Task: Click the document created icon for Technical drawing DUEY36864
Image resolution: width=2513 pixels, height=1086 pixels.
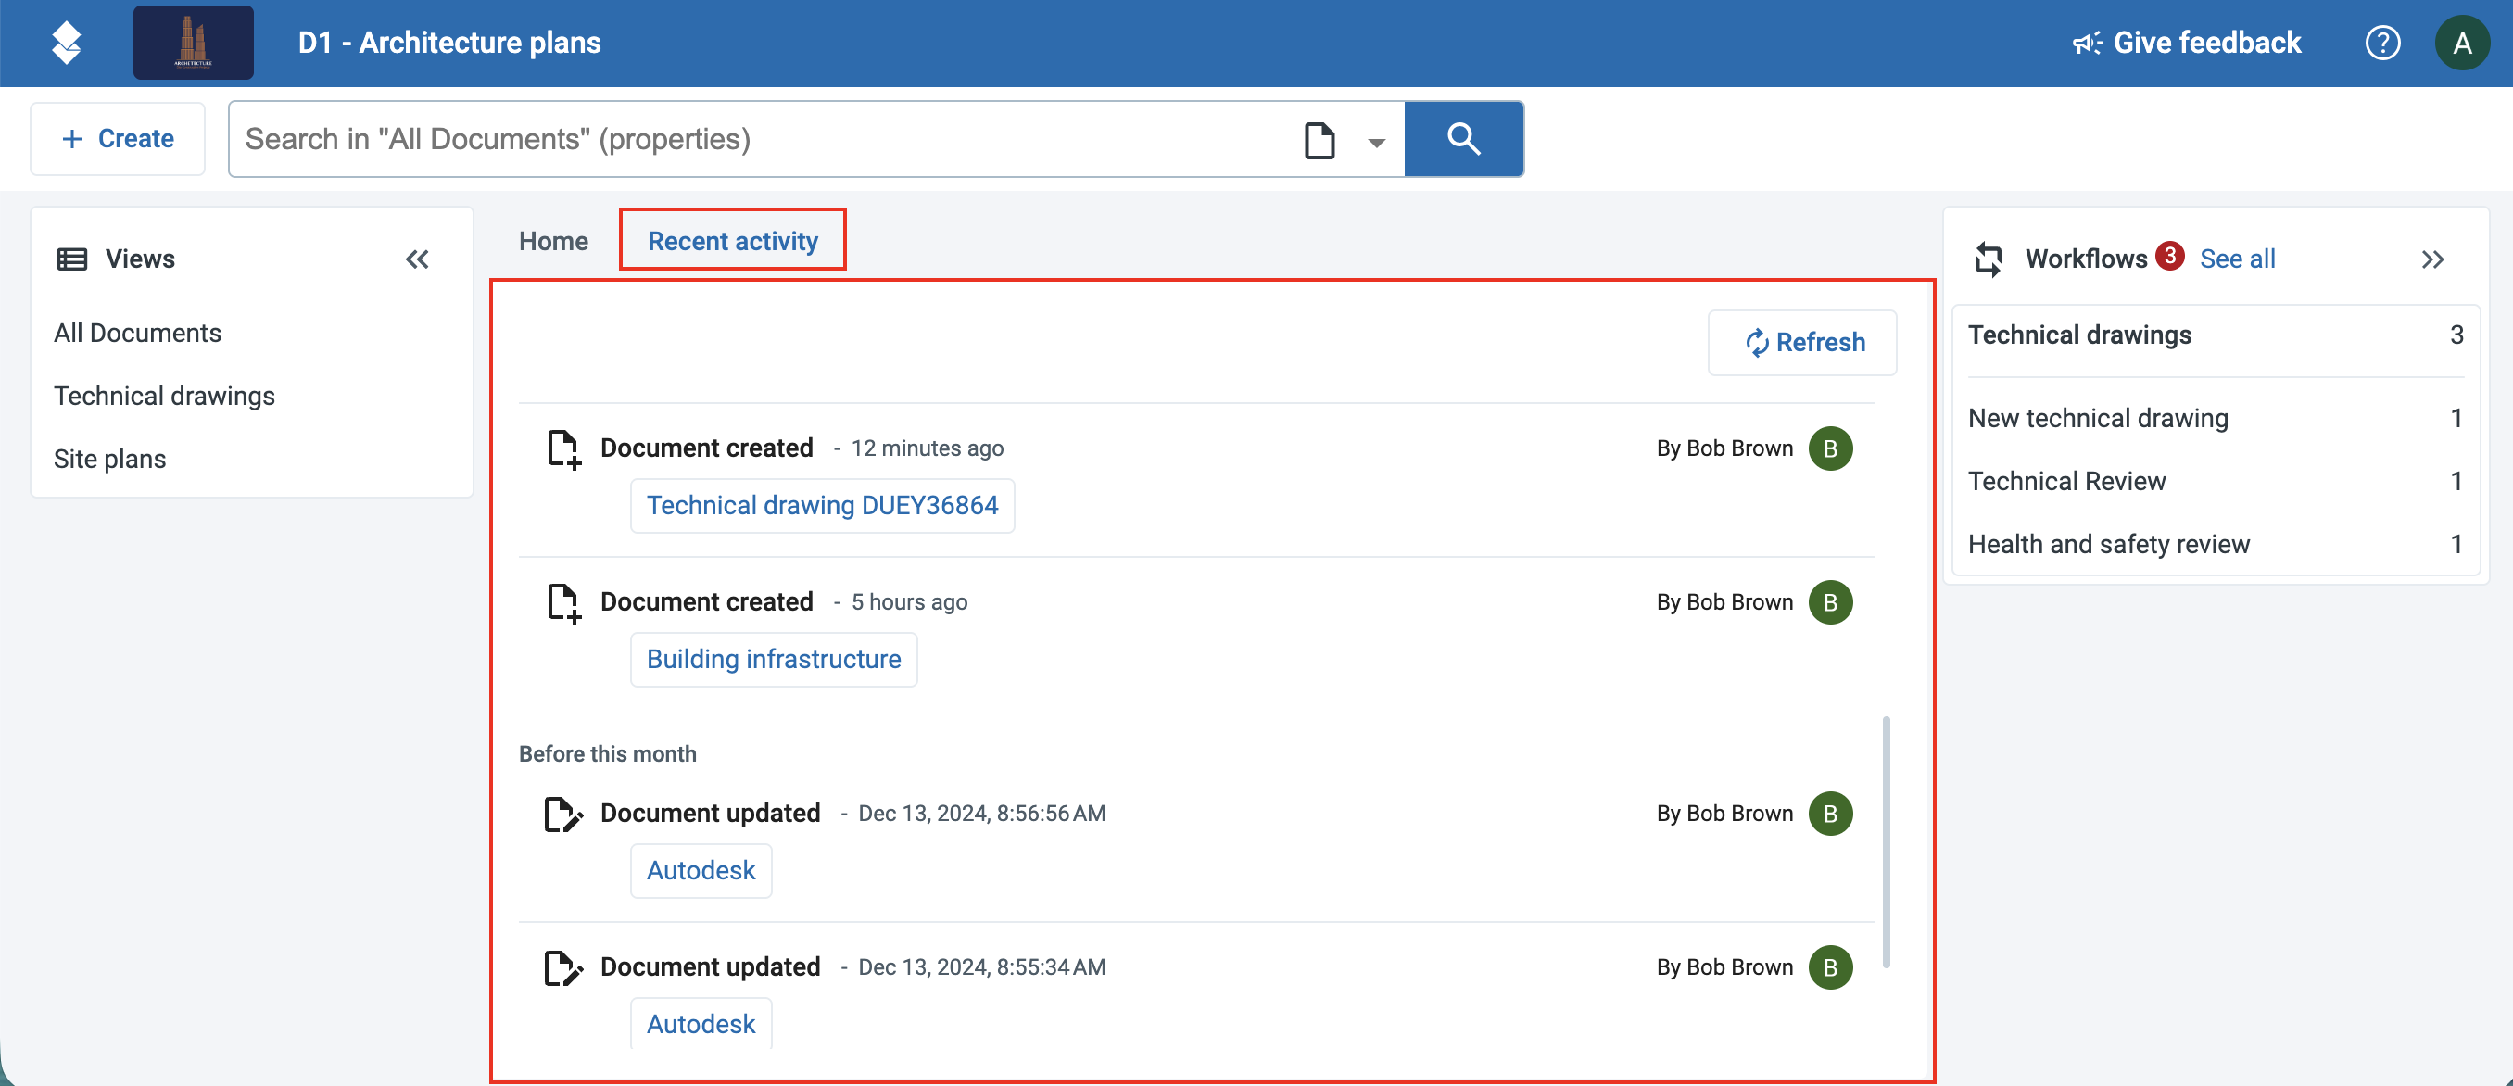Action: (x=564, y=449)
